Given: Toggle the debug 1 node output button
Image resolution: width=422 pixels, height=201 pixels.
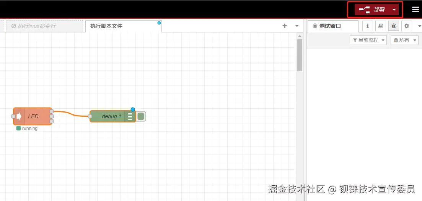Looking at the screenshot, I should (141, 116).
